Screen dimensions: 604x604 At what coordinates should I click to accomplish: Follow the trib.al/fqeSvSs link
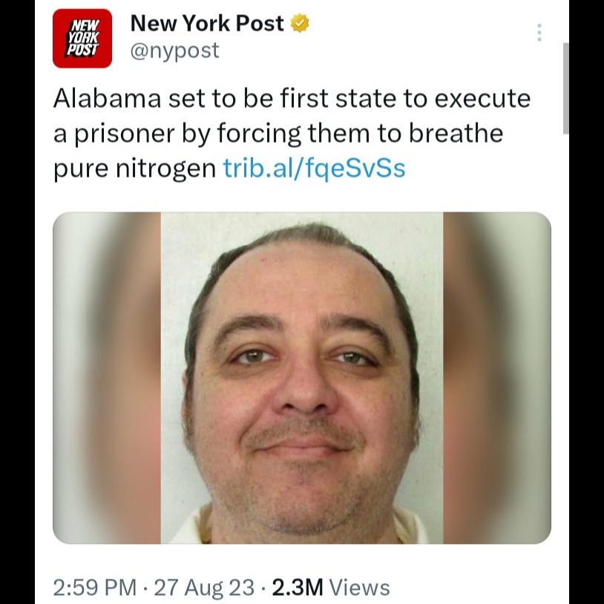315,168
